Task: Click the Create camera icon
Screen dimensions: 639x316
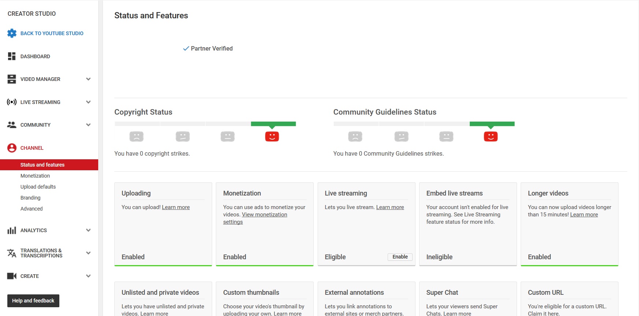Action: click(x=12, y=276)
